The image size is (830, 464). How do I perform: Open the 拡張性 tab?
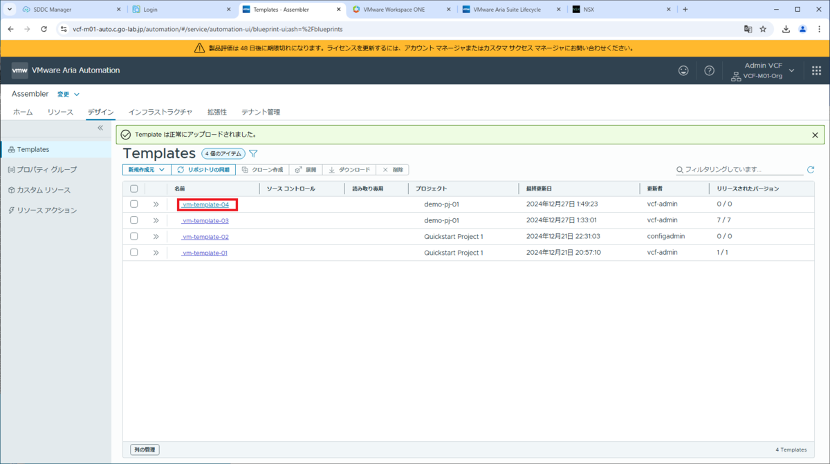[x=217, y=112]
